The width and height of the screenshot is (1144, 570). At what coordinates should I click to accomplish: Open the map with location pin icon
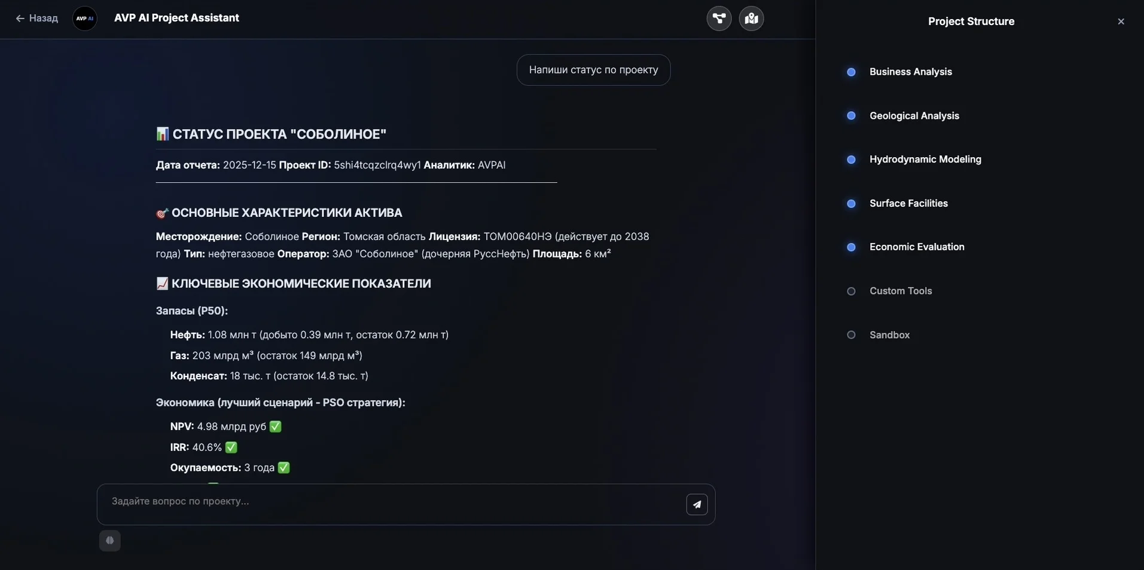(x=751, y=19)
